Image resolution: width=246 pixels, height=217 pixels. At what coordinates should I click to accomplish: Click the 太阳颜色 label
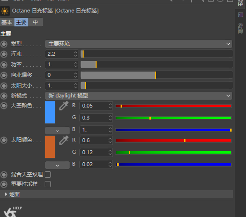click(22, 140)
